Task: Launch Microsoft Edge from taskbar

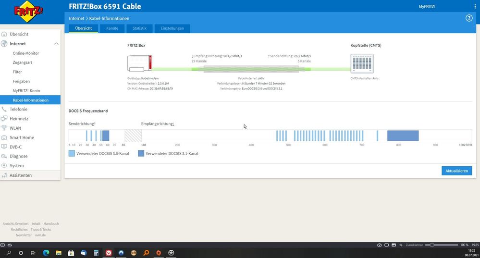Action: pos(46,253)
